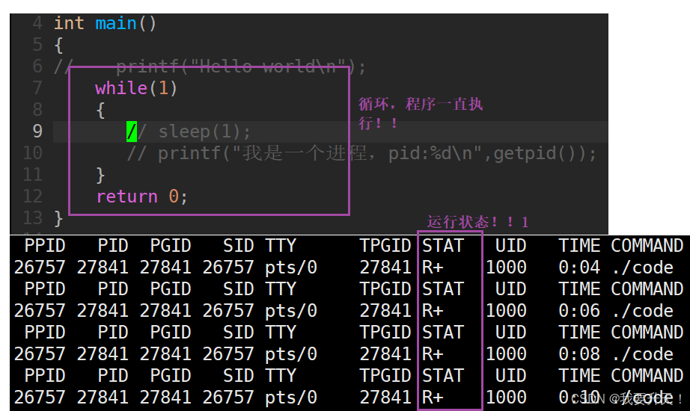Viewport: 690px width, 411px height.
Task: Click line number 8 in the gutter
Action: click(x=37, y=109)
